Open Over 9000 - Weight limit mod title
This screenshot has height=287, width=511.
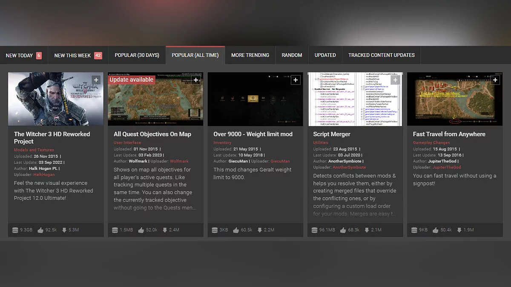click(253, 134)
